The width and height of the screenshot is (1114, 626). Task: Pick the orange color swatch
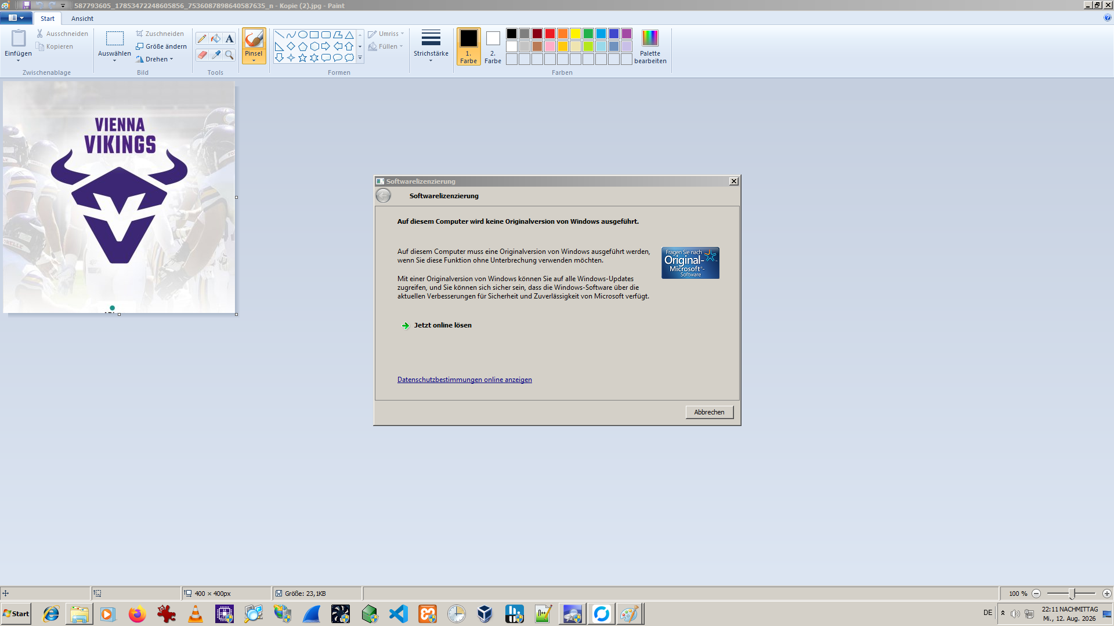[563, 34]
